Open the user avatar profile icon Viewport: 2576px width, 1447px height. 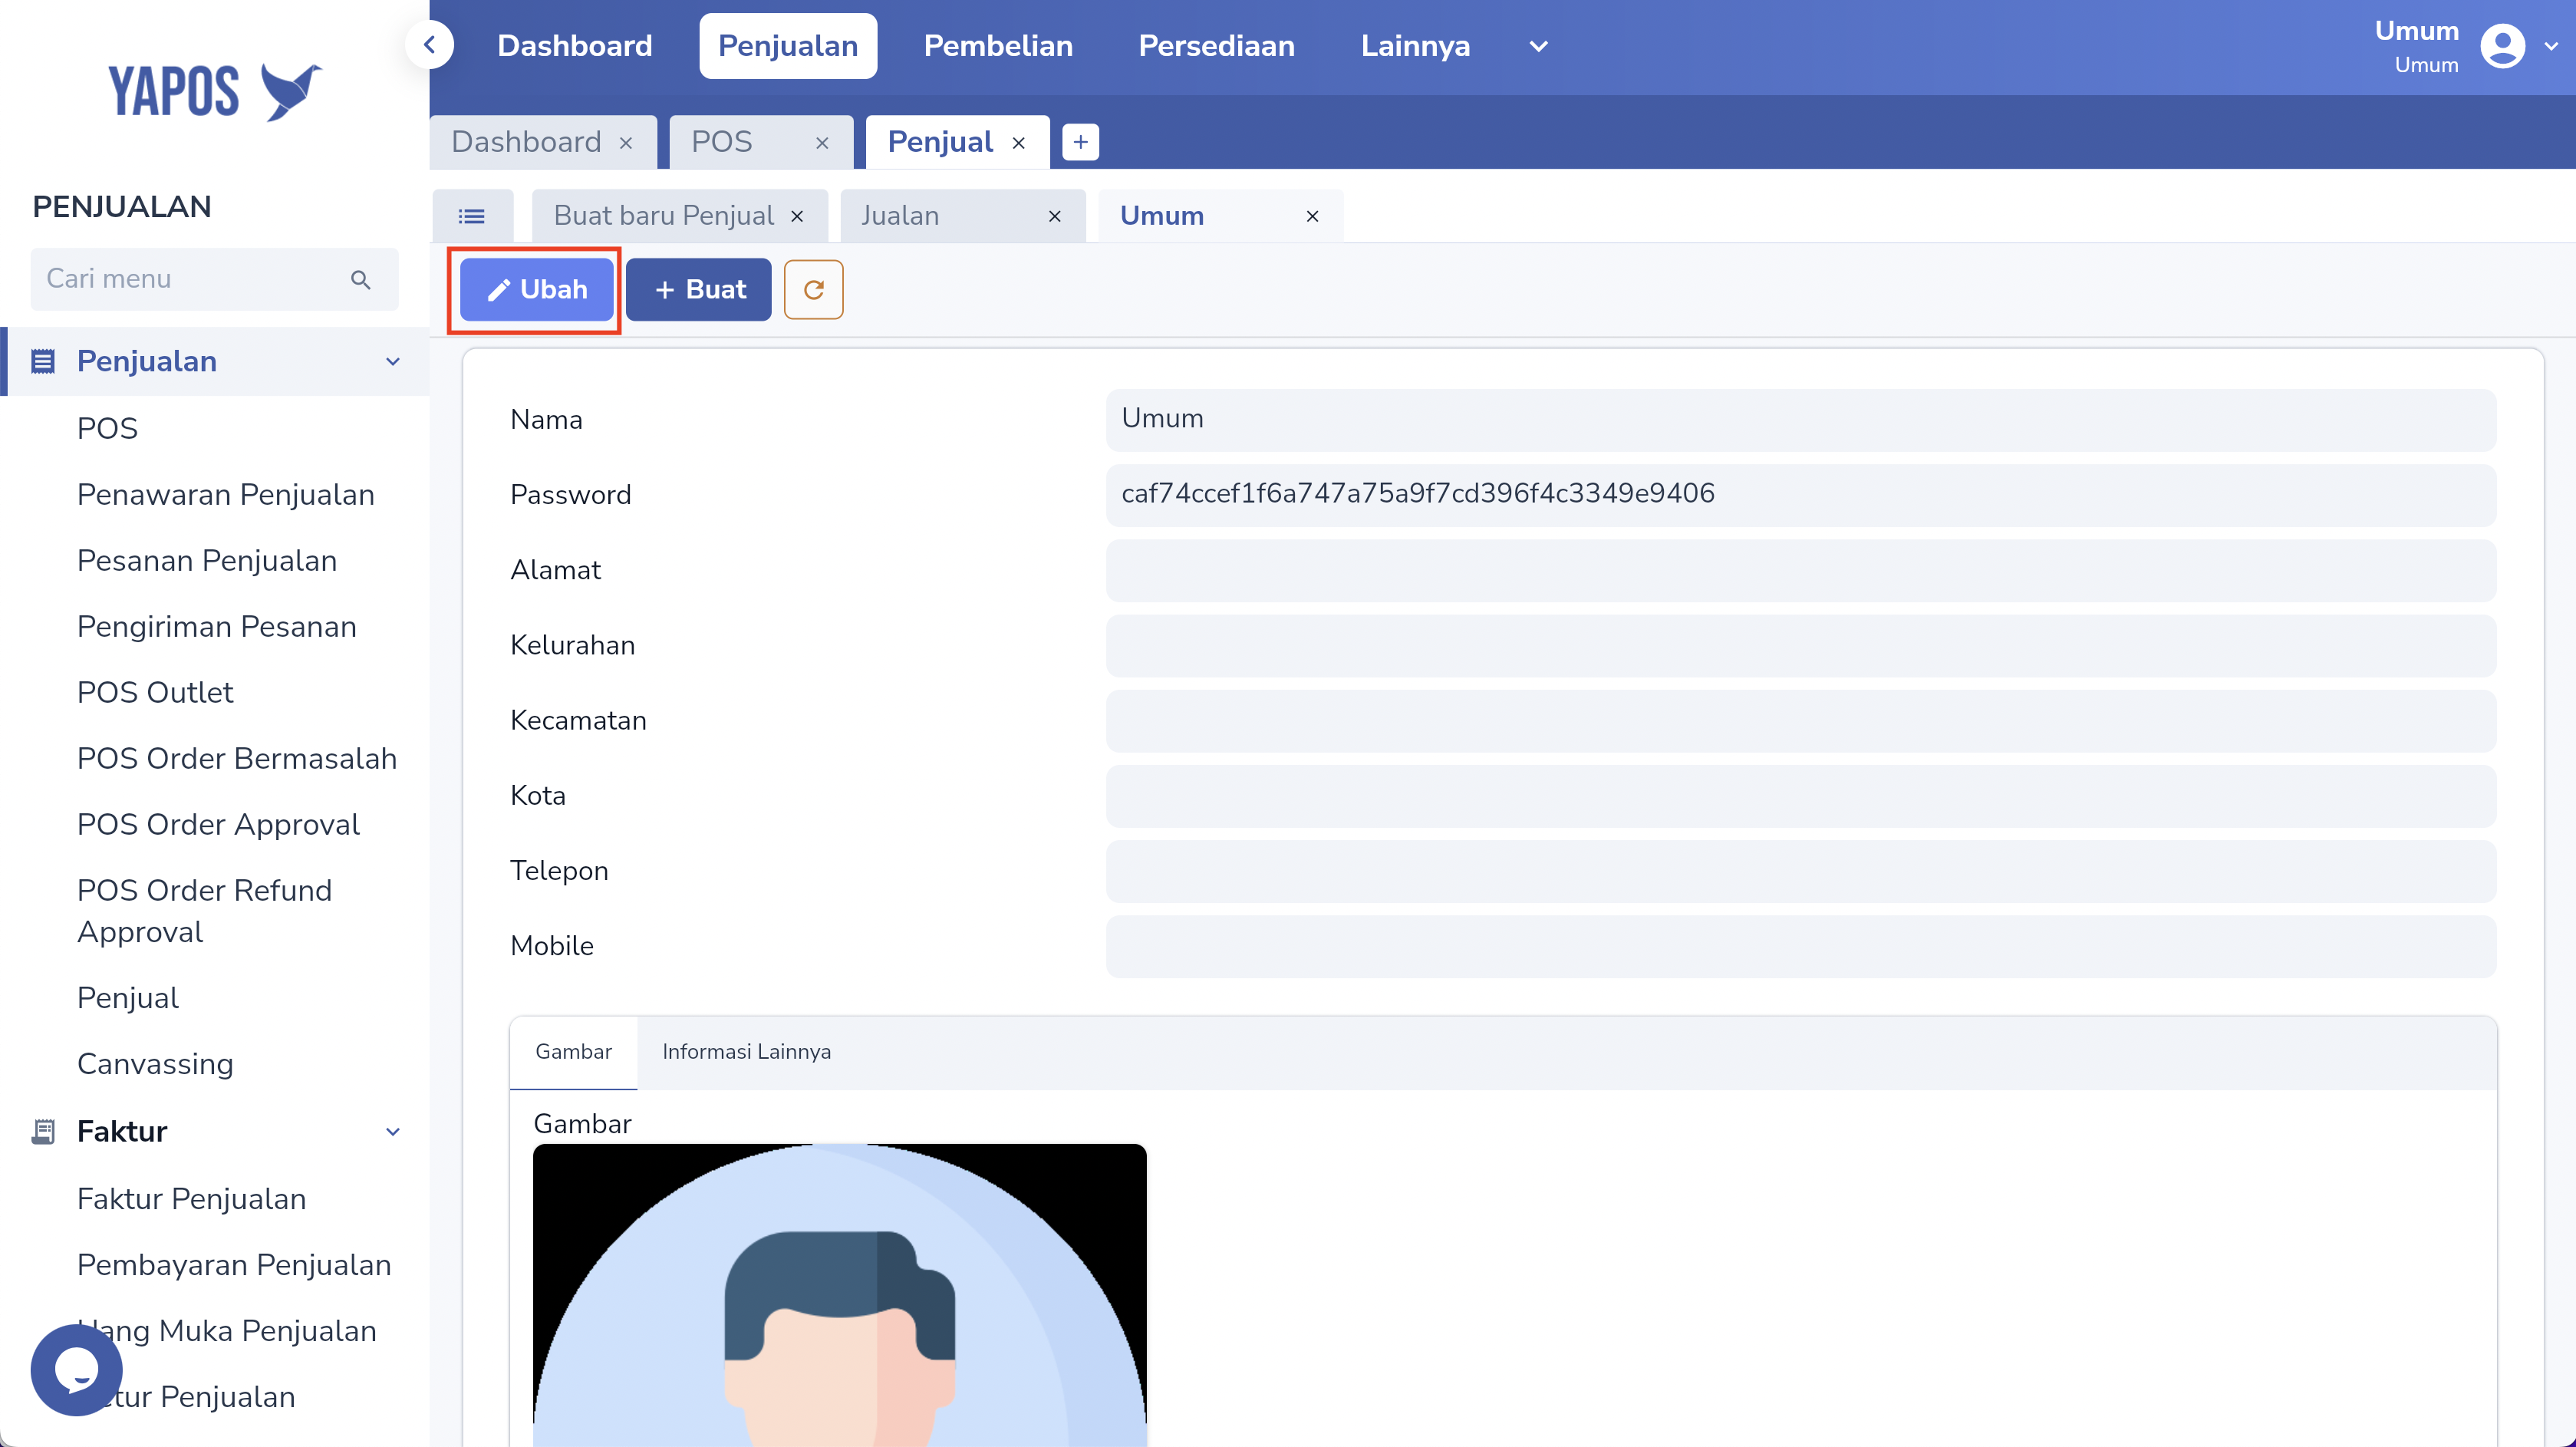[2502, 46]
